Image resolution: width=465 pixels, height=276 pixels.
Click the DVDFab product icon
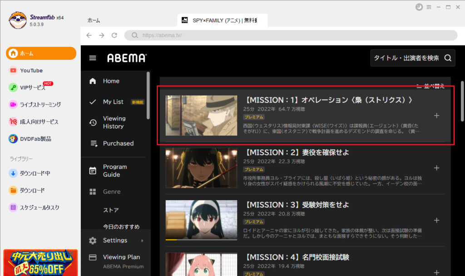point(13,139)
